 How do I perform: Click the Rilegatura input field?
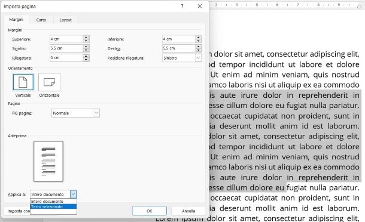pyautogui.click(x=66, y=58)
